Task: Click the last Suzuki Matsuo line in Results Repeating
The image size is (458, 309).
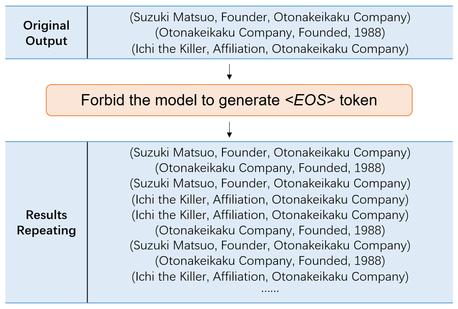Action: coord(270,245)
